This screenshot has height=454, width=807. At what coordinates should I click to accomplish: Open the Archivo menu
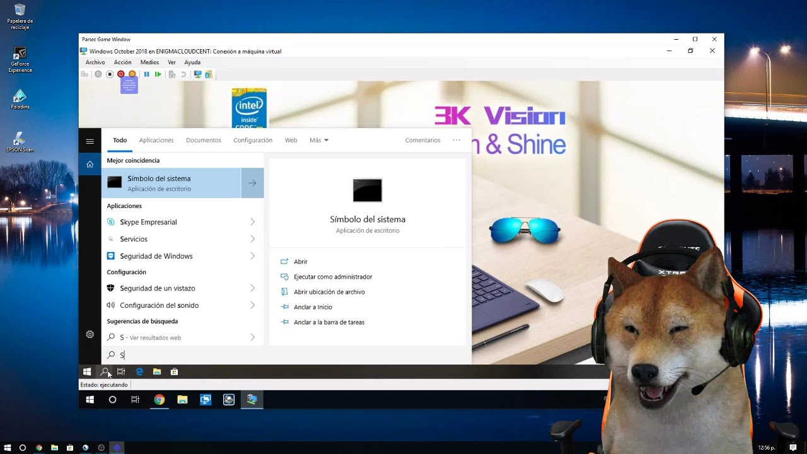click(95, 62)
